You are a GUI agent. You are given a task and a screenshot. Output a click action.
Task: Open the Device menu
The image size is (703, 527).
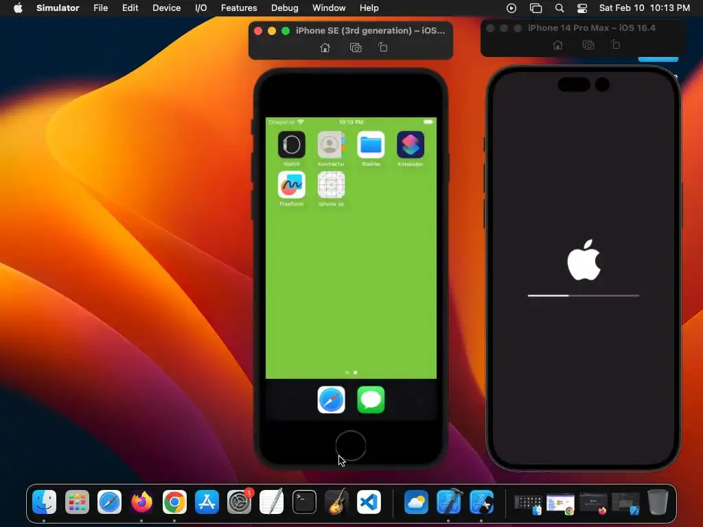(x=166, y=8)
